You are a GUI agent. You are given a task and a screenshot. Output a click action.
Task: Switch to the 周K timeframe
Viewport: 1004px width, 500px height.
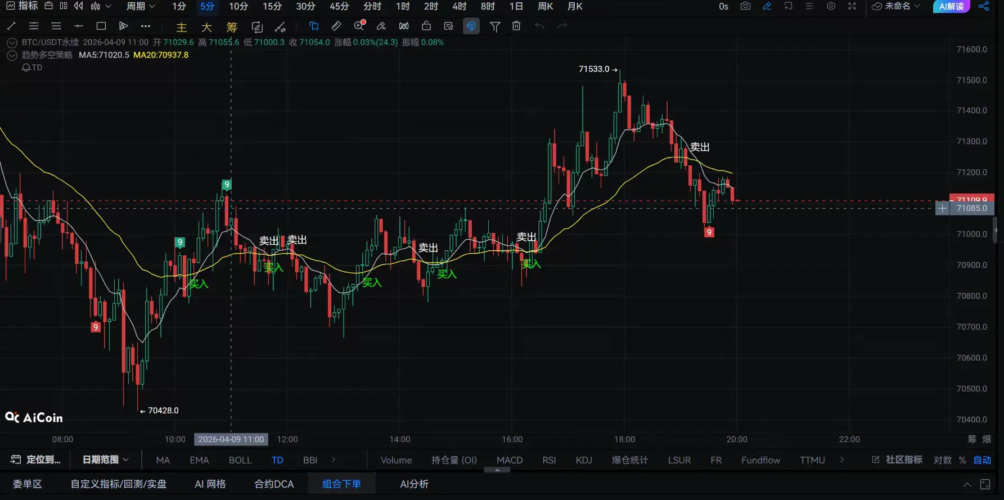[546, 6]
